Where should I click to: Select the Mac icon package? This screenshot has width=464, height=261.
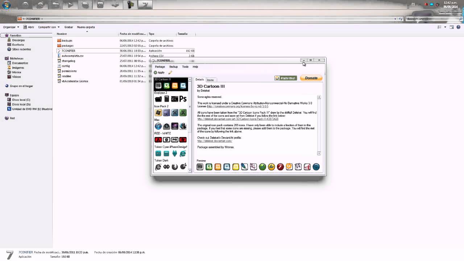(x=171, y=124)
